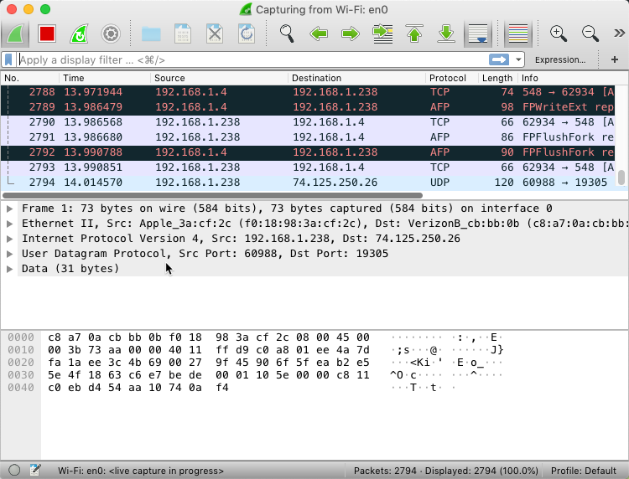This screenshot has height=479, width=629.
Task: Expand the Data (31 bytes) node
Action: pyautogui.click(x=9, y=269)
